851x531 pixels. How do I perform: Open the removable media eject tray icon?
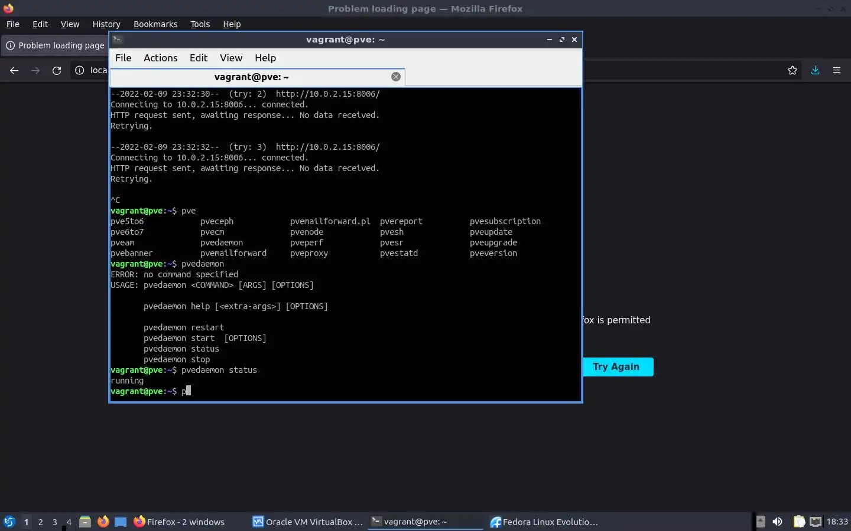click(x=761, y=522)
